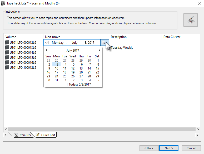The width and height of the screenshot is (204, 154).
Task: Close the Scan and Modify window
Action: pos(200,3)
